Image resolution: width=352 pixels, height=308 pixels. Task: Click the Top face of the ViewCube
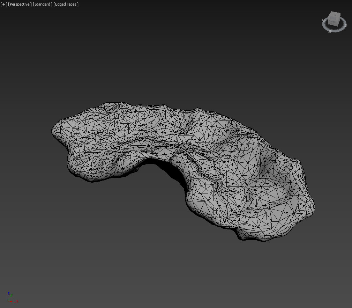334,15
